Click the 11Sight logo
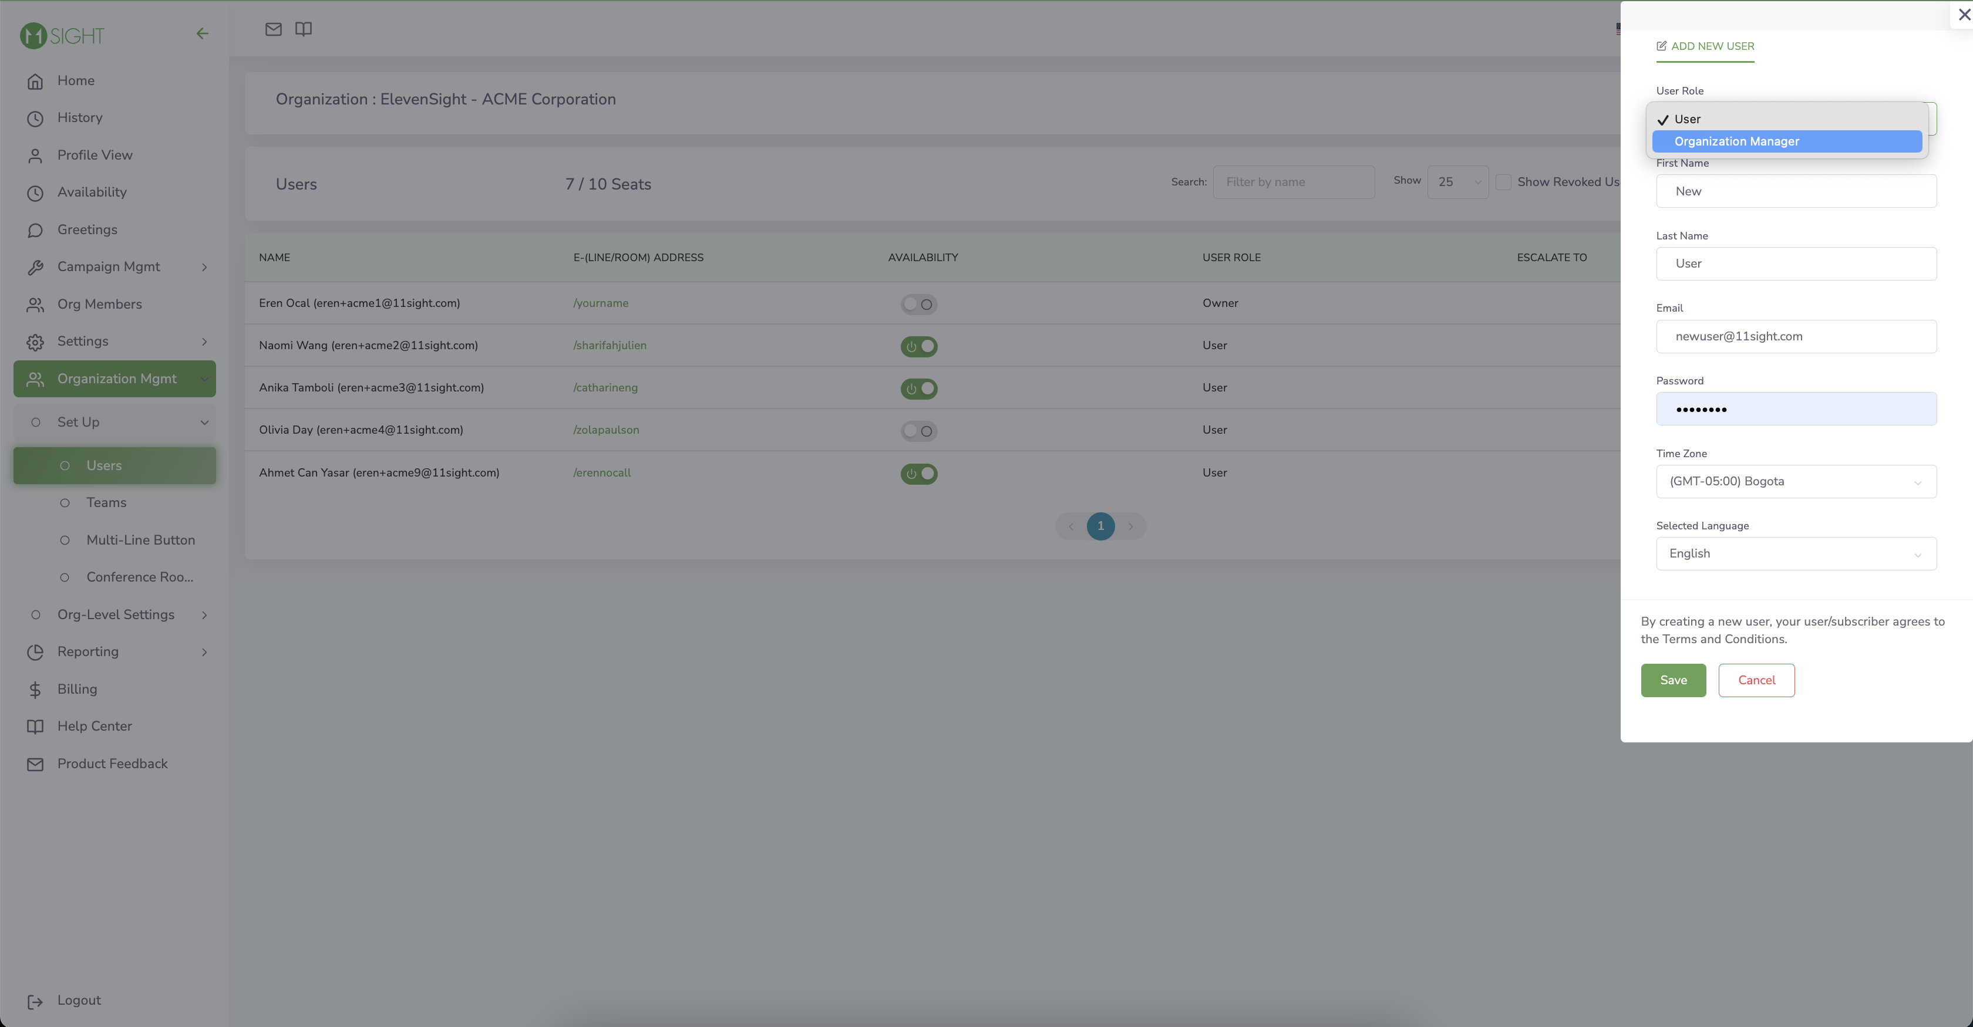Screen dimensions: 1973x1027 coord(62,35)
